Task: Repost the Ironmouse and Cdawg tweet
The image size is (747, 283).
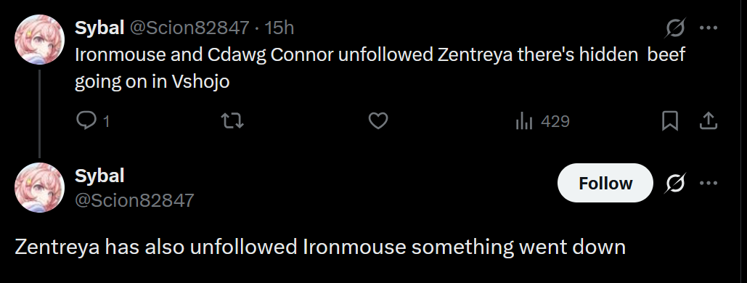Action: pyautogui.click(x=233, y=121)
